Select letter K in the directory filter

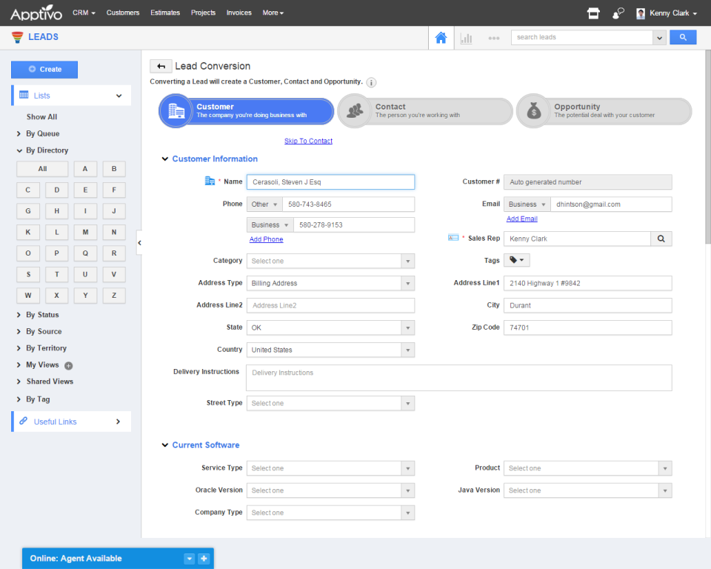[27, 232]
